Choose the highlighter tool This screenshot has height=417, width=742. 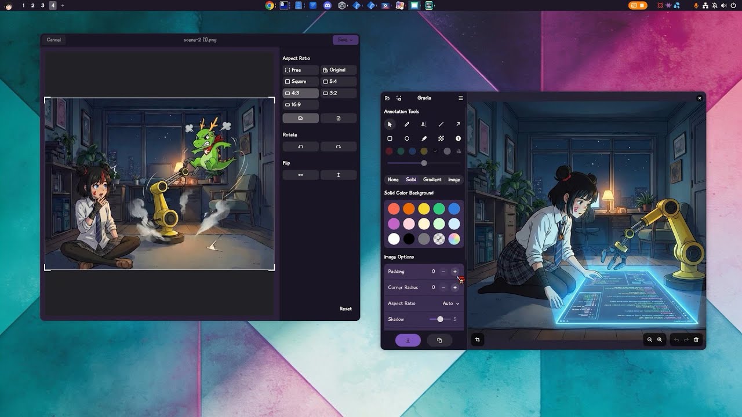tap(424, 138)
